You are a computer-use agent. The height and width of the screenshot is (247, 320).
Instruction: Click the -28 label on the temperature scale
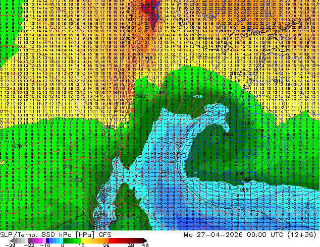tap(10, 245)
